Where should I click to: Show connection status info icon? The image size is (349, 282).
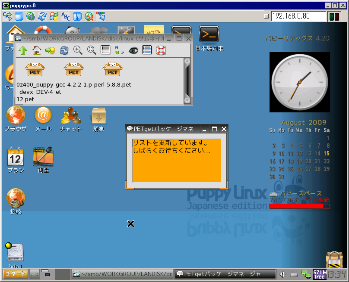coord(77,16)
